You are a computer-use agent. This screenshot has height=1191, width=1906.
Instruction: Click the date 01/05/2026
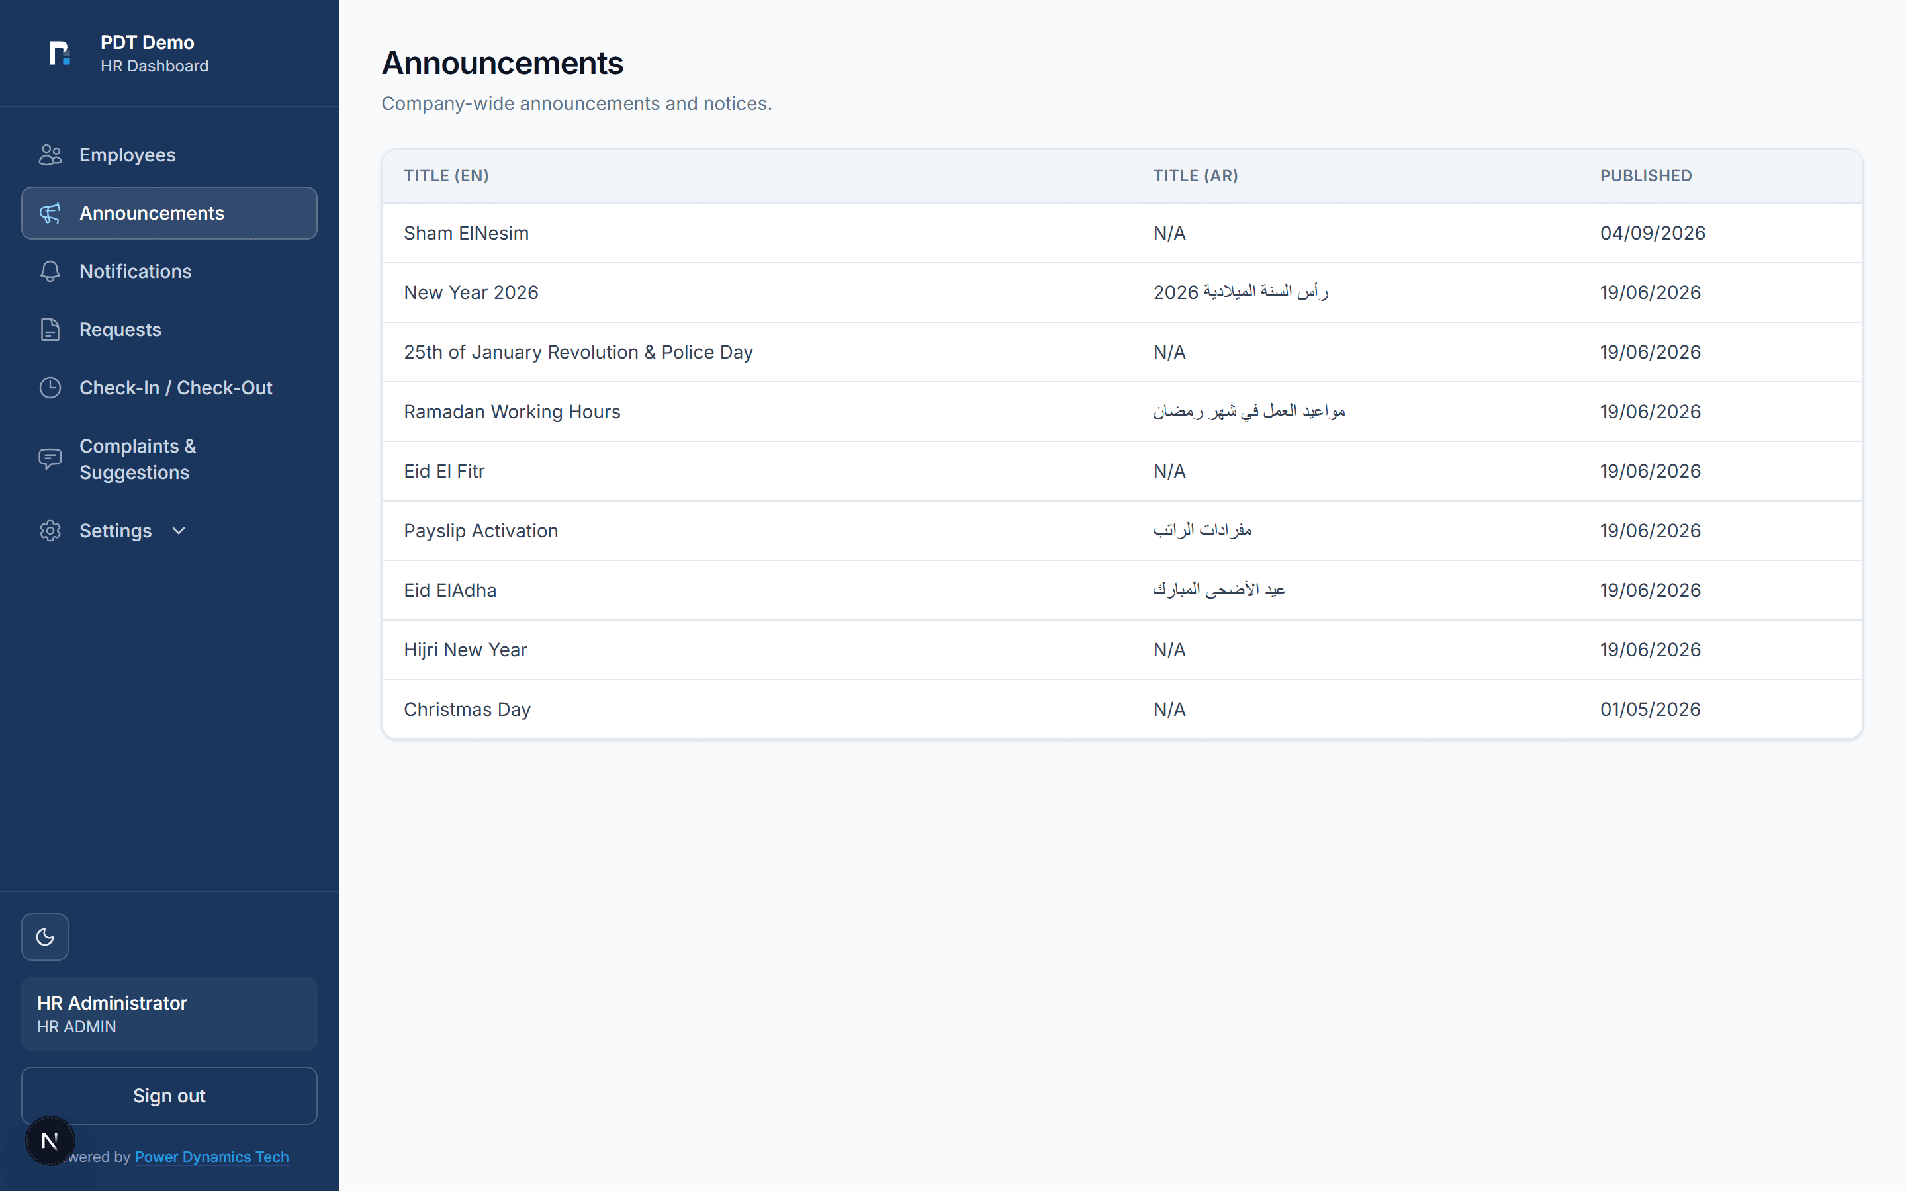click(1650, 710)
